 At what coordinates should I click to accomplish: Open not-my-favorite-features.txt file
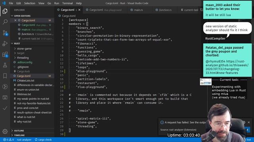coord(34,103)
